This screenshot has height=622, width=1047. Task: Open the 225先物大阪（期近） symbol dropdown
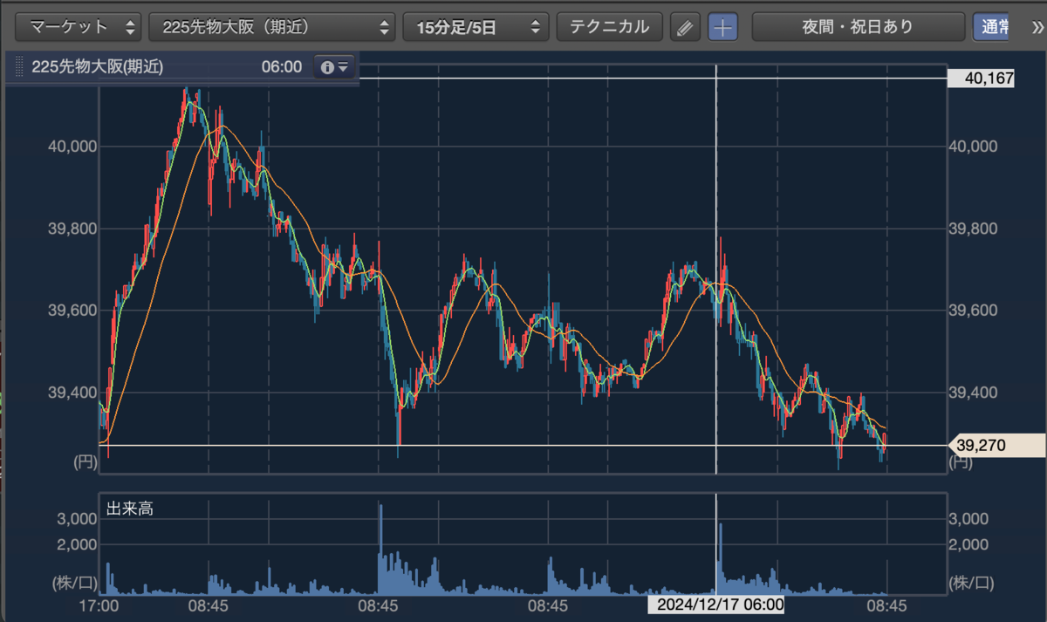[271, 27]
